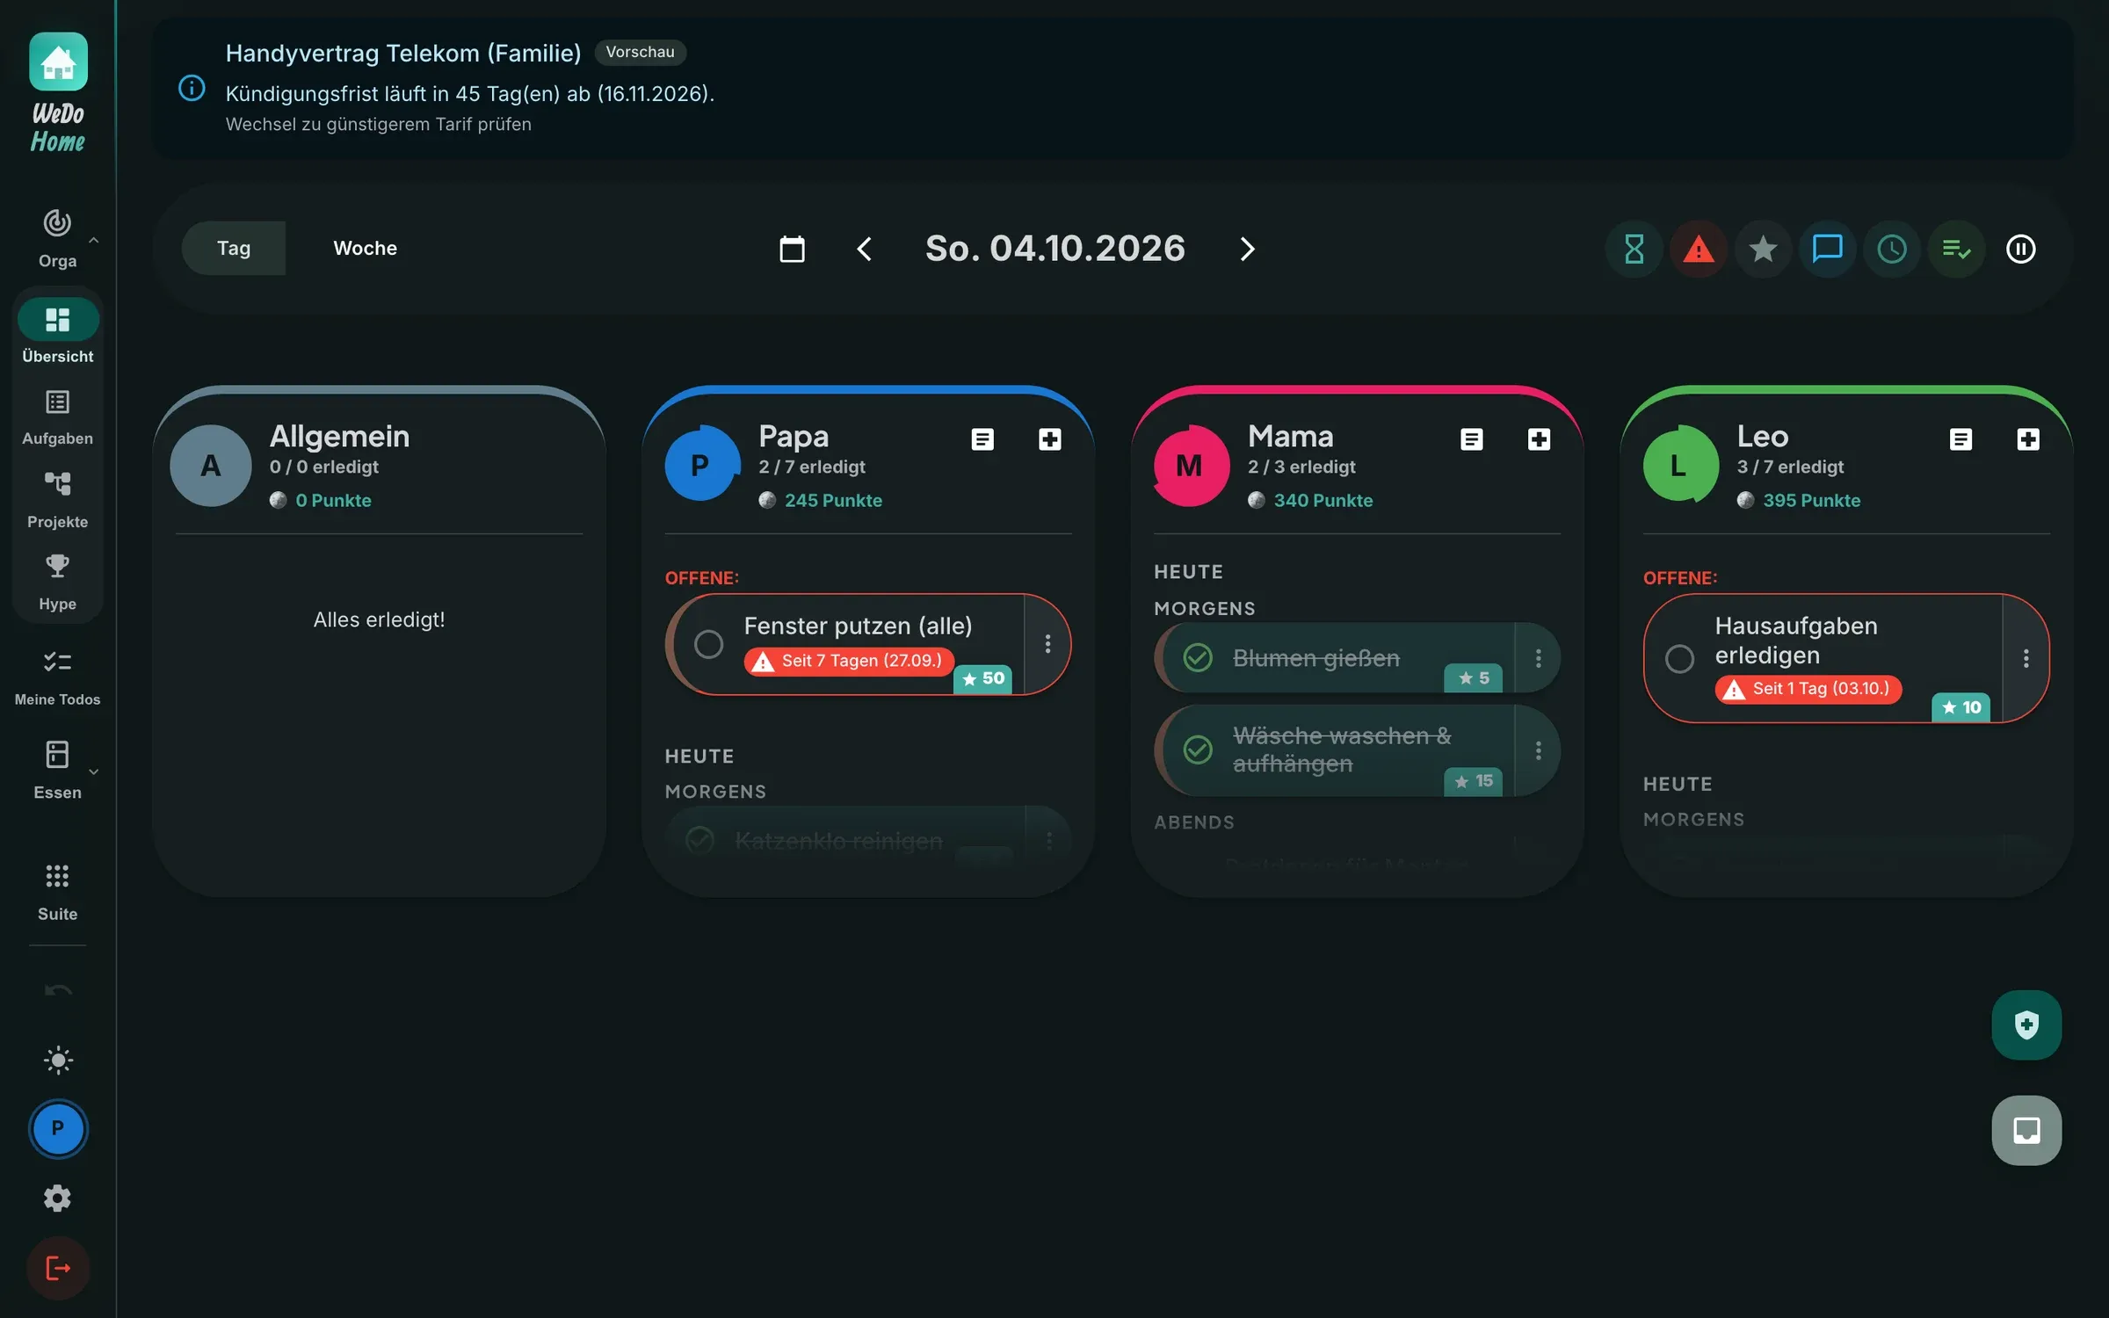Open Leo's task list icon
Image resolution: width=2109 pixels, height=1318 pixels.
pyautogui.click(x=1961, y=438)
